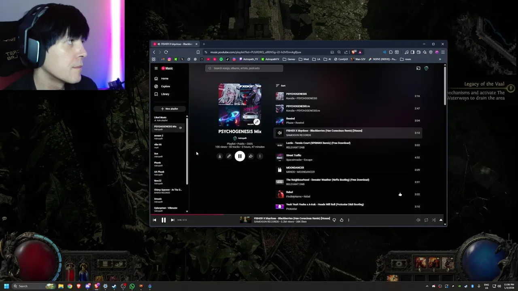Viewport: 518px width, 291px height.
Task: Open current song's more actions menu
Action: coord(348,220)
